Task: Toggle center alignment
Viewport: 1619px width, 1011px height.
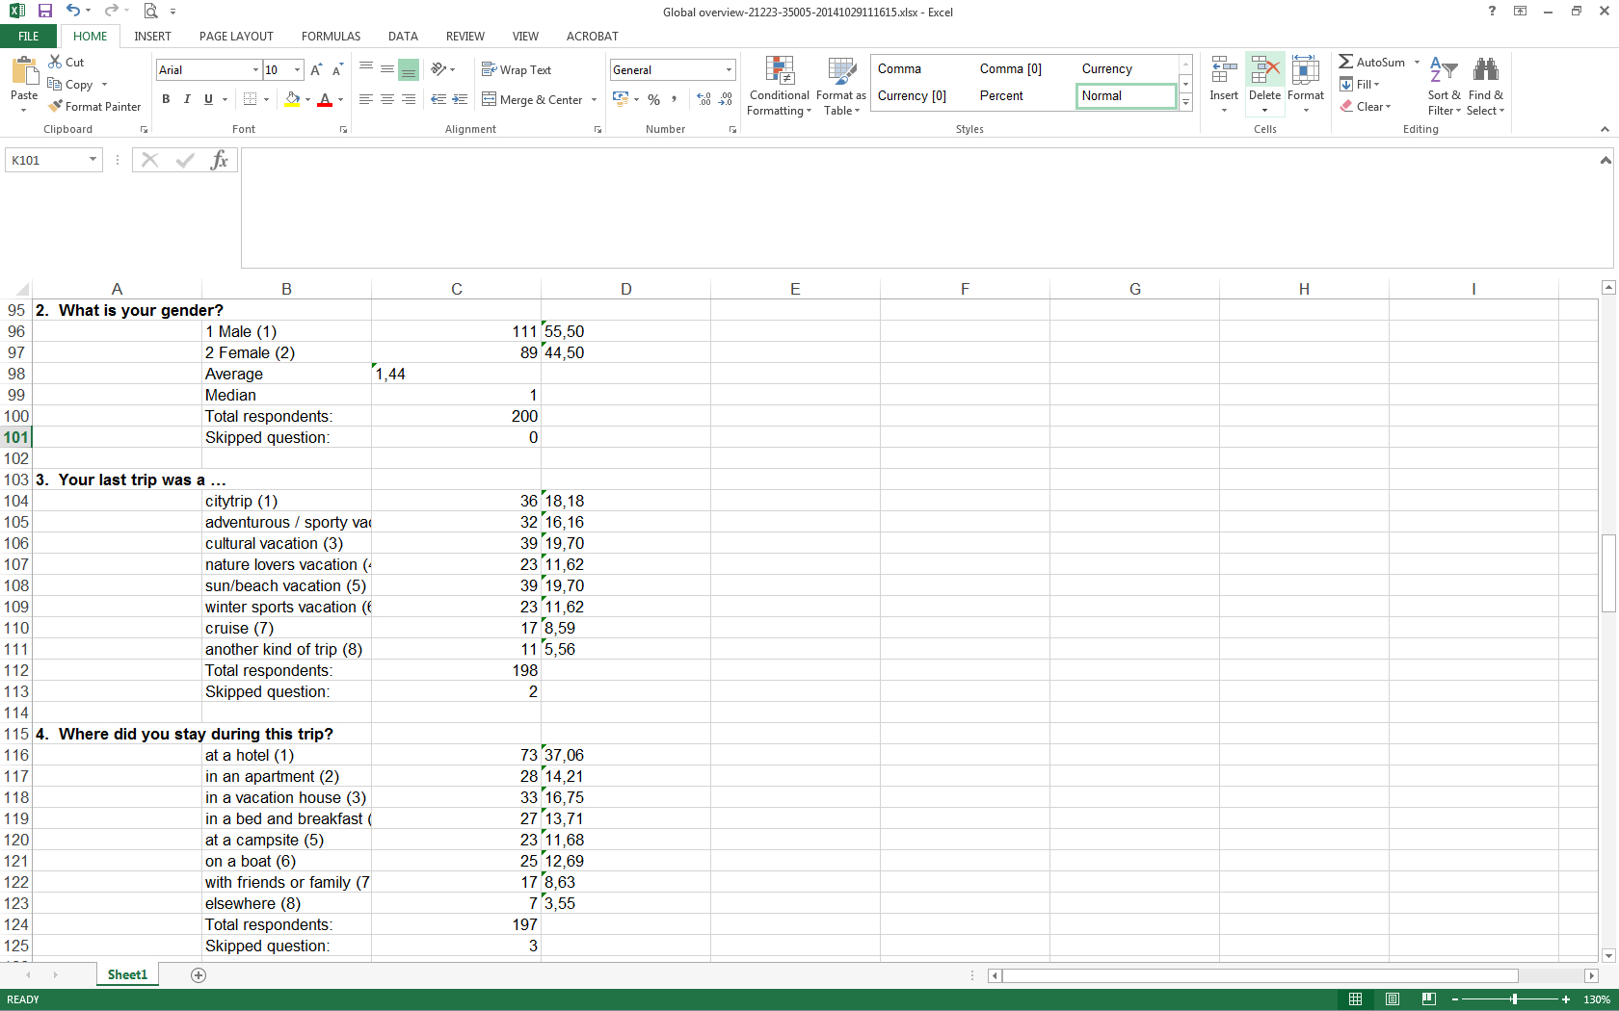Action: [x=387, y=99]
